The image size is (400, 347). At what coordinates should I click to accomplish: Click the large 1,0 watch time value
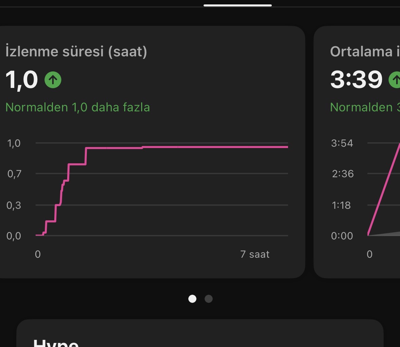click(x=21, y=80)
